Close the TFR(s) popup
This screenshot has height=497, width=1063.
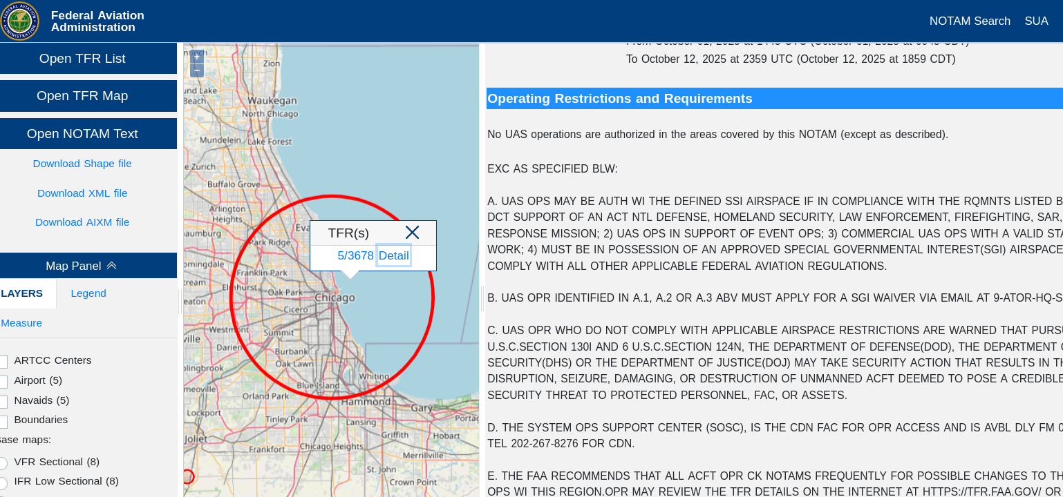point(412,233)
